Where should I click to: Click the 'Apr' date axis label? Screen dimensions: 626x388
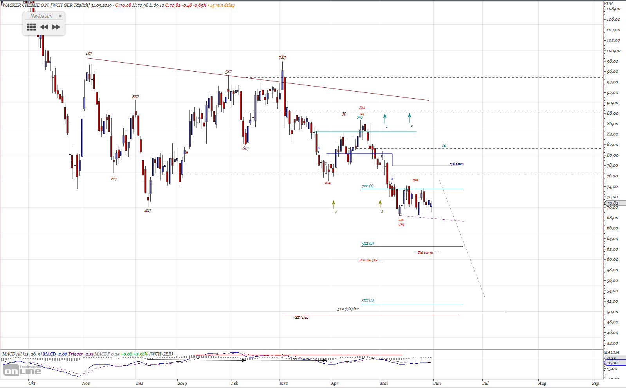[334, 383]
